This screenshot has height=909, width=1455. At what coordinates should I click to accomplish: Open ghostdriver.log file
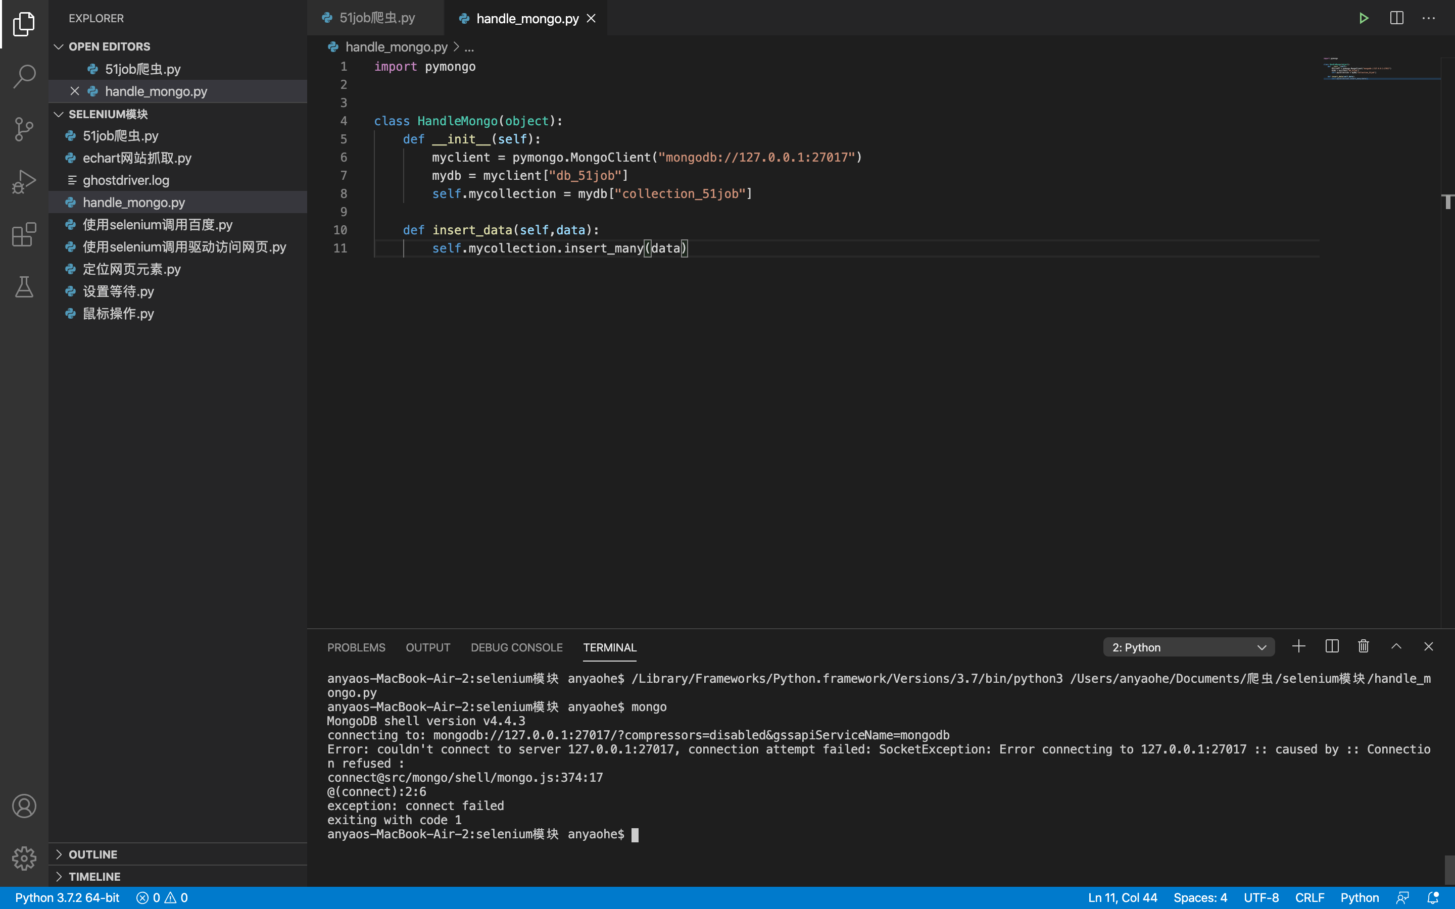pos(178,180)
